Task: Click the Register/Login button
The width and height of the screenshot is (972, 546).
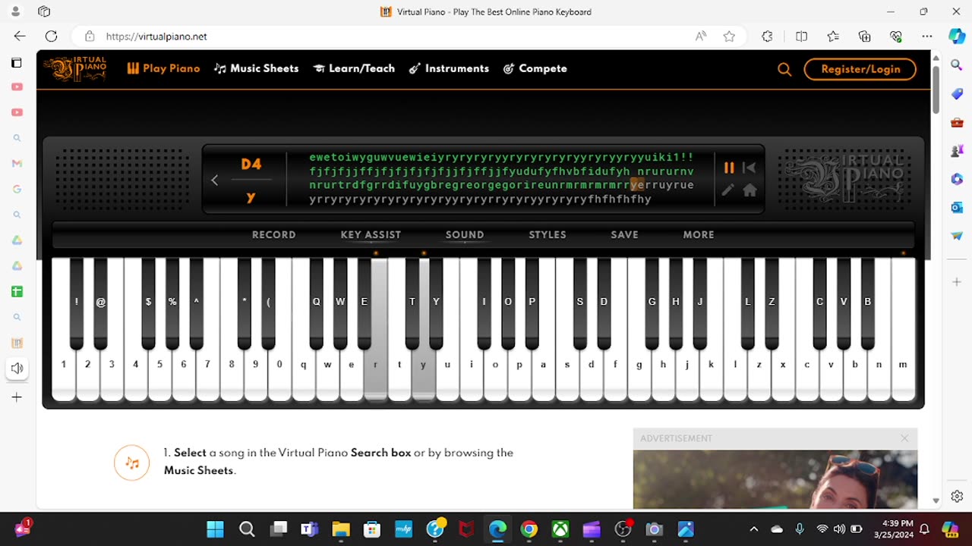Action: click(860, 69)
